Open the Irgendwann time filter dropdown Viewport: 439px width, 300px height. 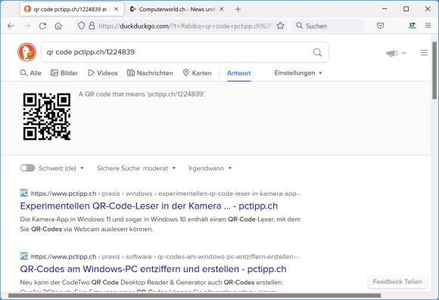[210, 169]
